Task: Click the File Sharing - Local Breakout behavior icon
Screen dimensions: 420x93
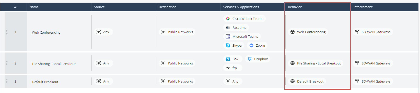Action: click(x=293, y=63)
